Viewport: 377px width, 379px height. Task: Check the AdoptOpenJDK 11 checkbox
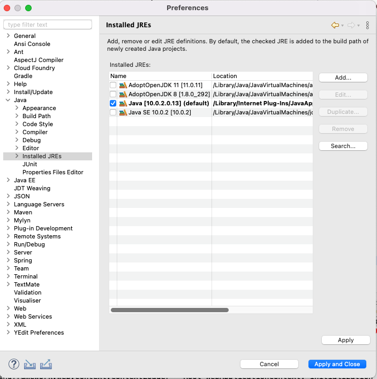coord(113,85)
